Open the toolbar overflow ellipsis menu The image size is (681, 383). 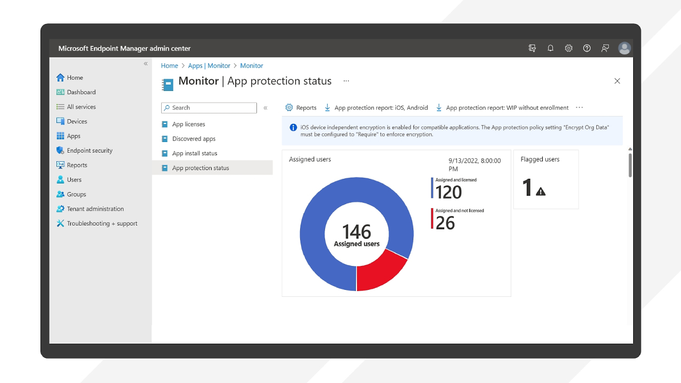[579, 107]
